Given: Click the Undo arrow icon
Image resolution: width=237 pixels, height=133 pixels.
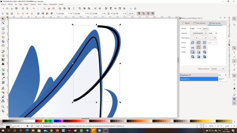Looking at the screenshot, I should 34,8.
